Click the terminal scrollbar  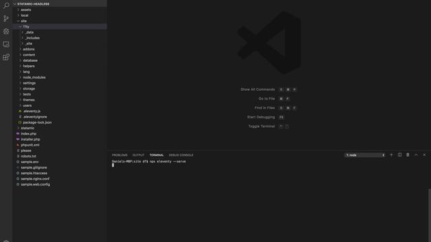click(430, 215)
